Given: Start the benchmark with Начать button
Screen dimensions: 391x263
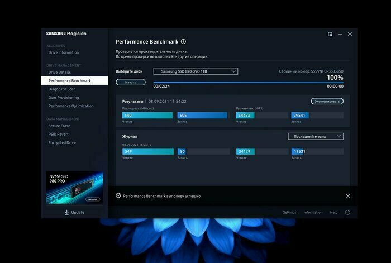Looking at the screenshot, I should point(130,82).
